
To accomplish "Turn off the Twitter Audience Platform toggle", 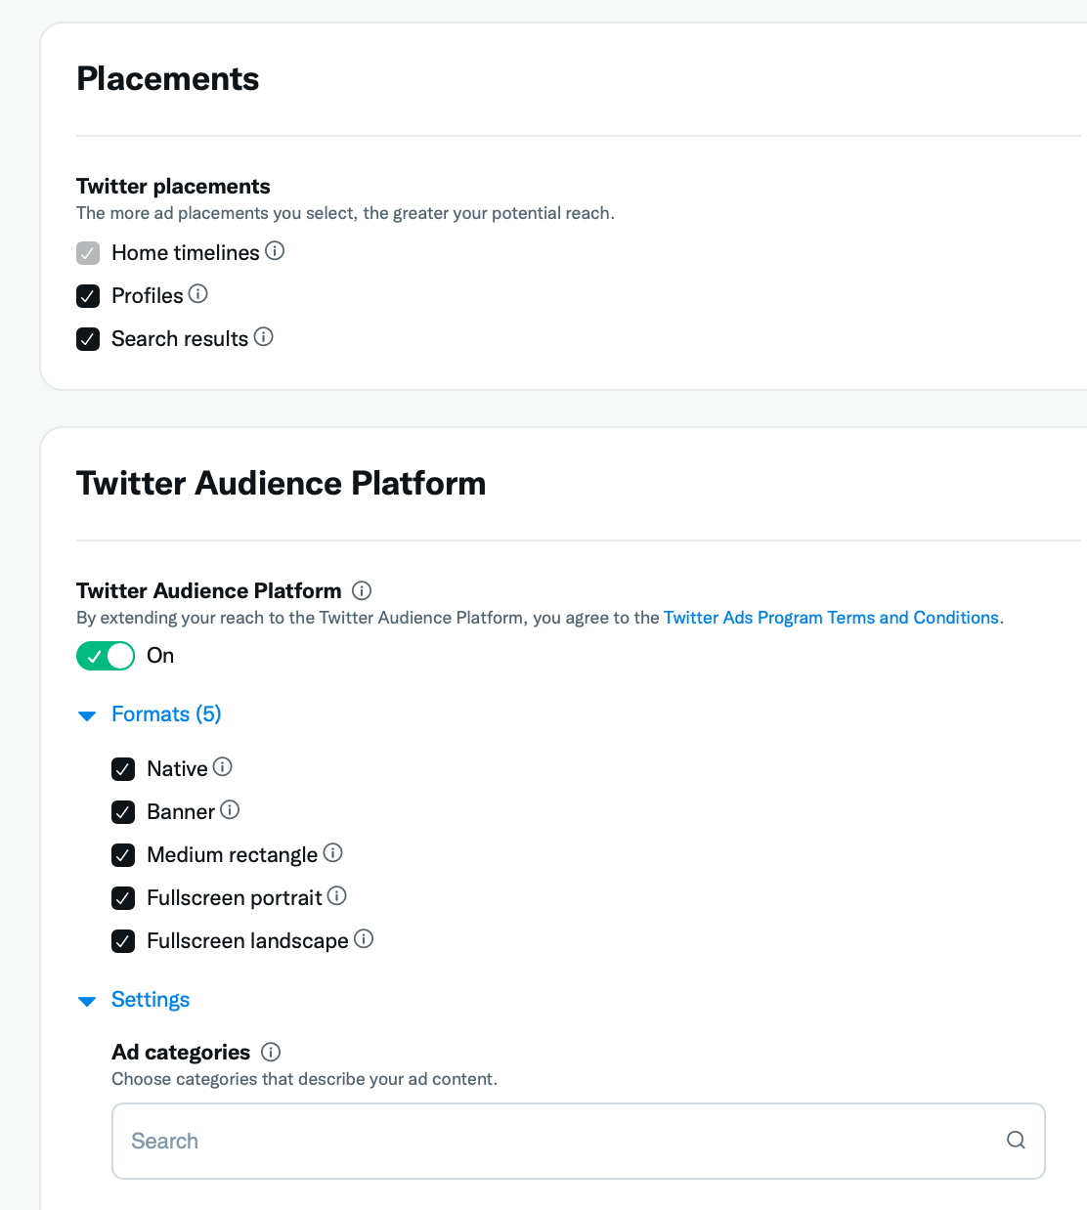I will (x=105, y=655).
